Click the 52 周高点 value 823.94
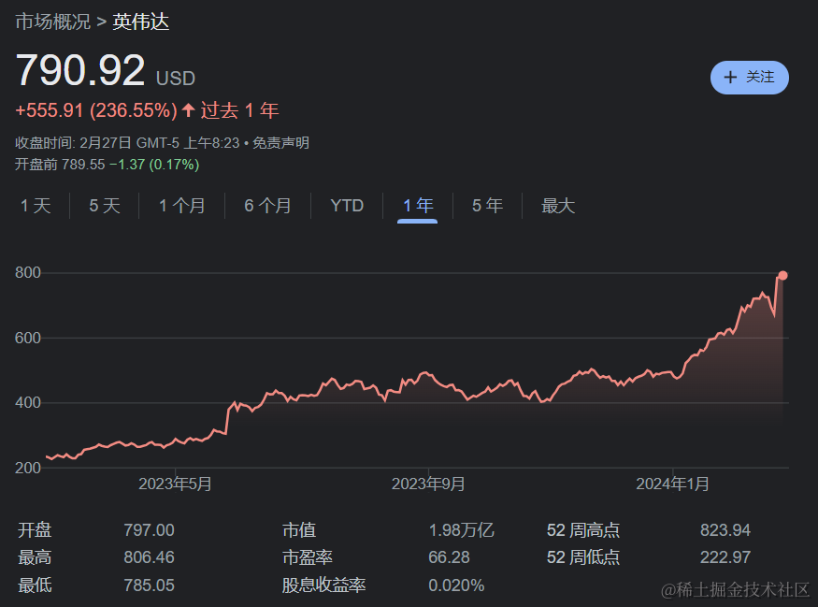This screenshot has width=818, height=607. 725,530
